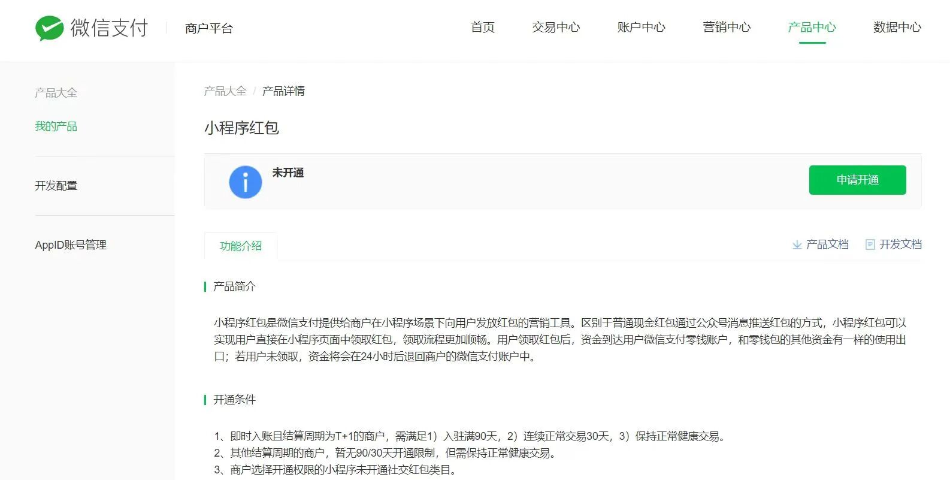Click the 未开通 status text
Viewport: 950px width, 480px height.
(288, 173)
